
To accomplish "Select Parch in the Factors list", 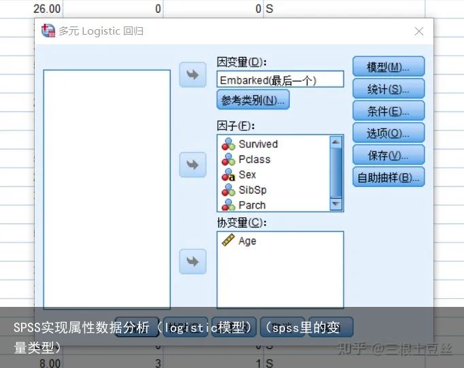I will tap(252, 205).
